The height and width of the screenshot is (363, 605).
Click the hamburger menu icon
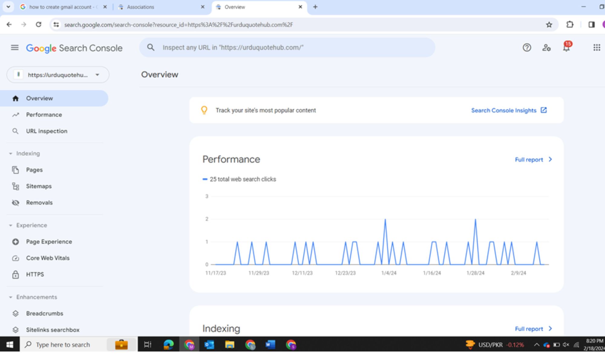[x=15, y=47]
